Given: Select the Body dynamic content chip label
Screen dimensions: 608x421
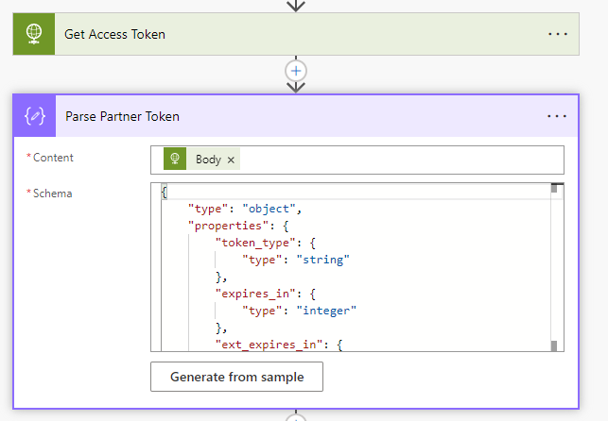Looking at the screenshot, I should pos(208,160).
